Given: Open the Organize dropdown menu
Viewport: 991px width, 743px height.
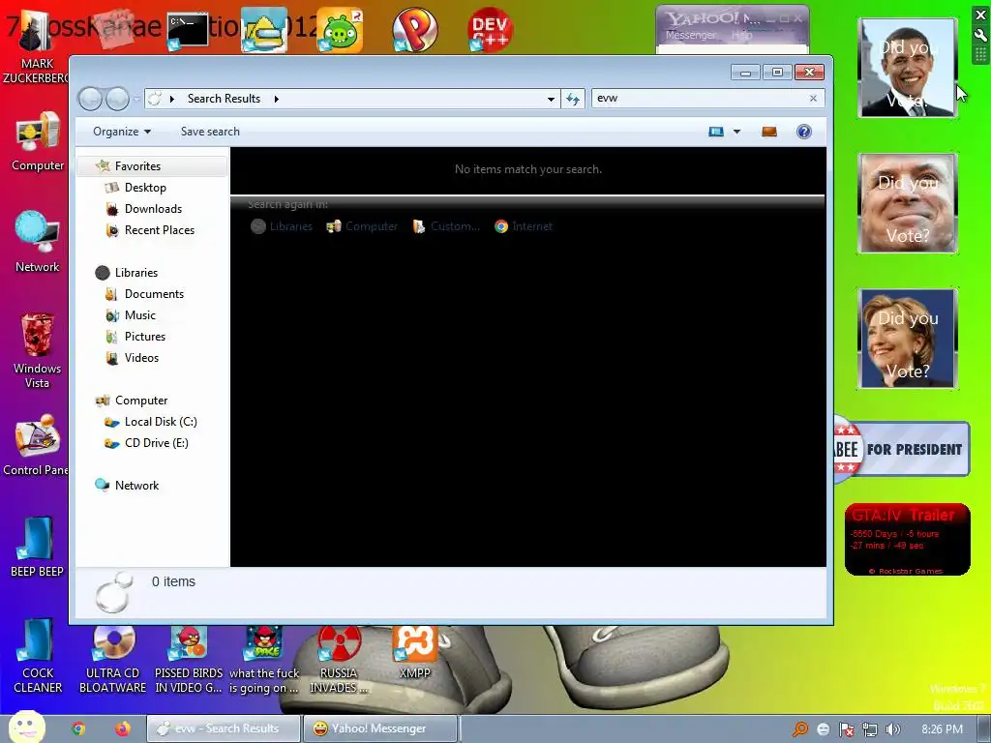Looking at the screenshot, I should pos(122,132).
